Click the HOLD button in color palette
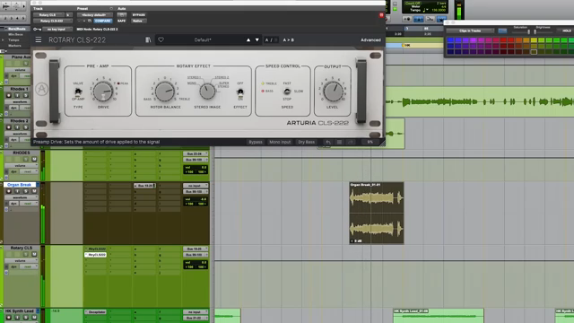The width and height of the screenshot is (574, 323). point(567,31)
